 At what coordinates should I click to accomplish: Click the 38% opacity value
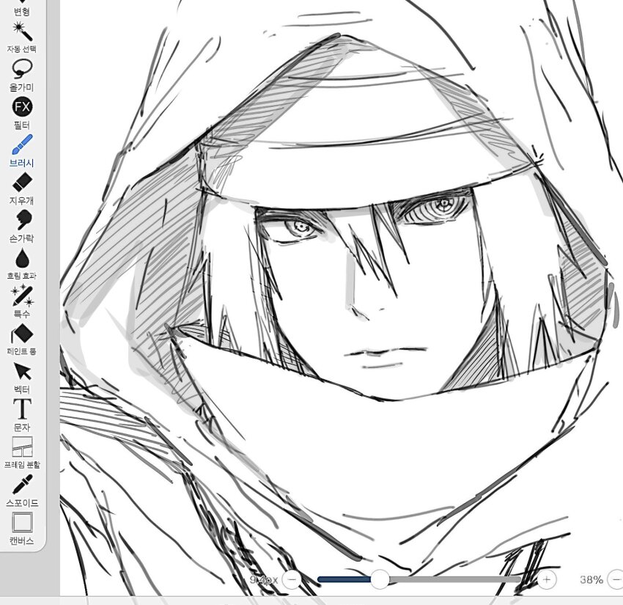coord(591,579)
